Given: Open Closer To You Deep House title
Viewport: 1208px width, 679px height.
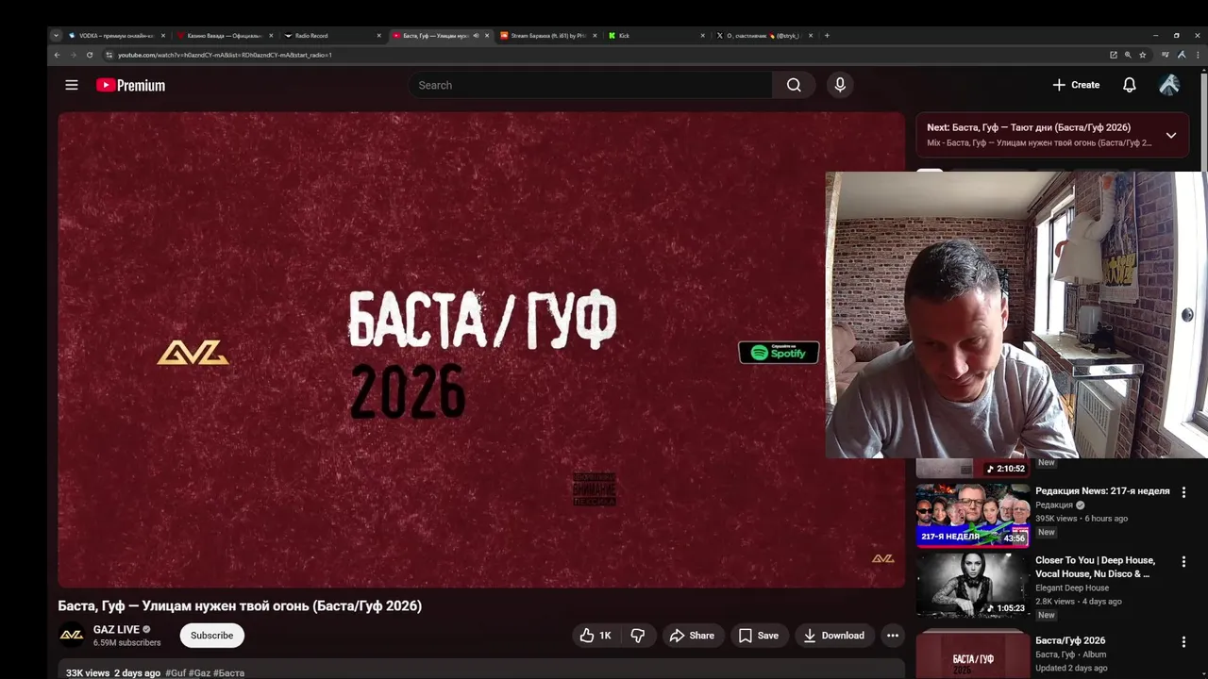Looking at the screenshot, I should click(x=1094, y=567).
